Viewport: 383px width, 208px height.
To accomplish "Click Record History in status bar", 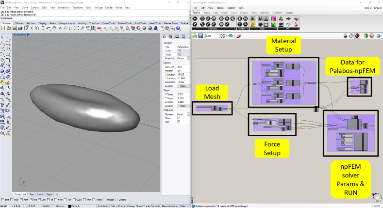I will point(170,206).
